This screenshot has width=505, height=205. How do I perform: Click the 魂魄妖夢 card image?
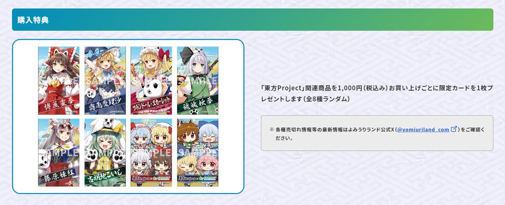(198, 81)
